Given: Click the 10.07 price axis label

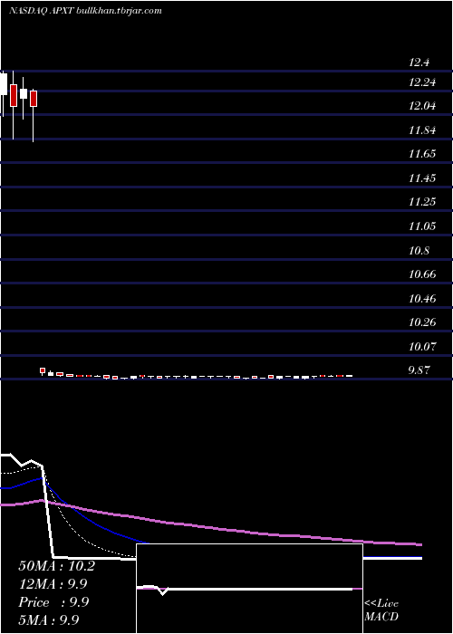Looking at the screenshot, I should coord(422,347).
